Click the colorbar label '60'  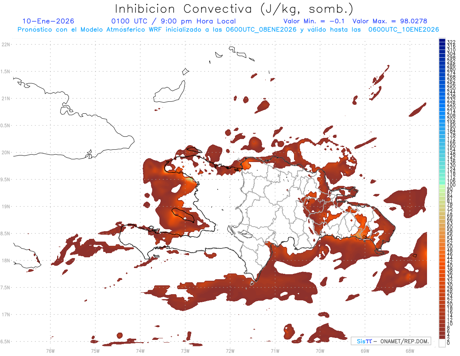[x=450, y=227]
